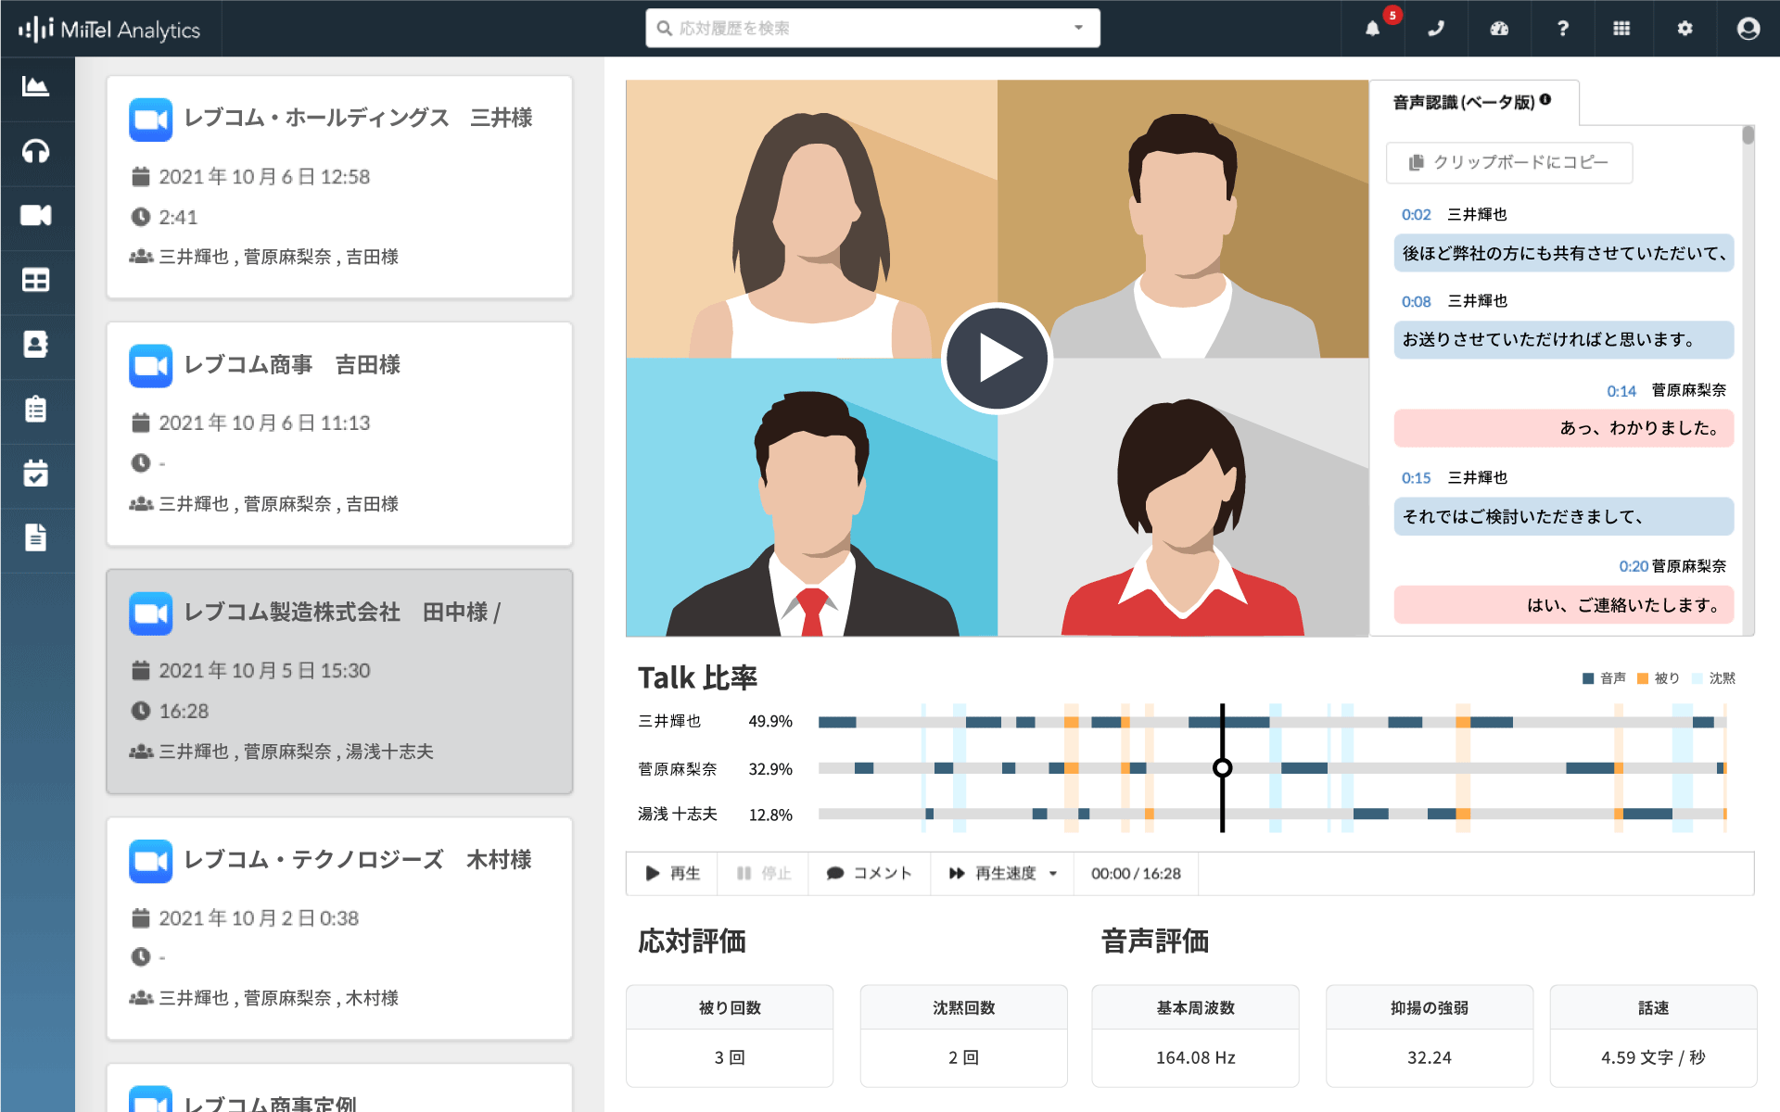Click transcript bubble お送りさせていただければと思います。
Screen dimensions: 1780x1112
[1563, 339]
